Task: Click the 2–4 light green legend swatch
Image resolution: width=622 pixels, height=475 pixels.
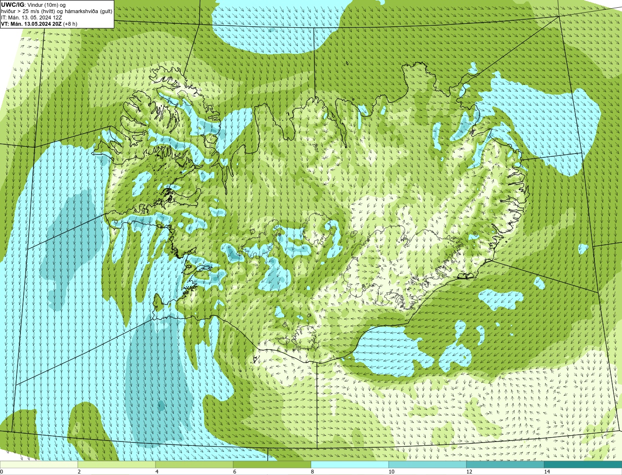Action: [117, 464]
